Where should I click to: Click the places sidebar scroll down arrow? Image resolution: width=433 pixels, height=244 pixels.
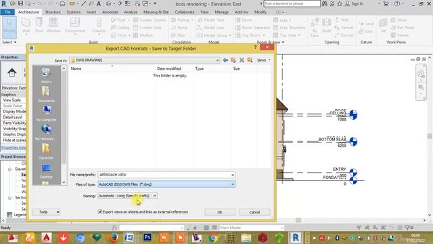[x=64, y=182]
